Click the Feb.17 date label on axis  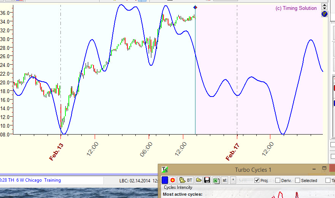(x=232, y=152)
